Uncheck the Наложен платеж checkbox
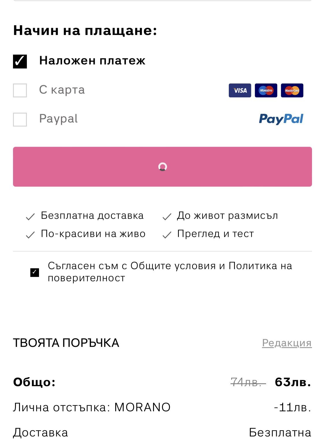Screen dimensions: 325x448 pyautogui.click(x=20, y=61)
